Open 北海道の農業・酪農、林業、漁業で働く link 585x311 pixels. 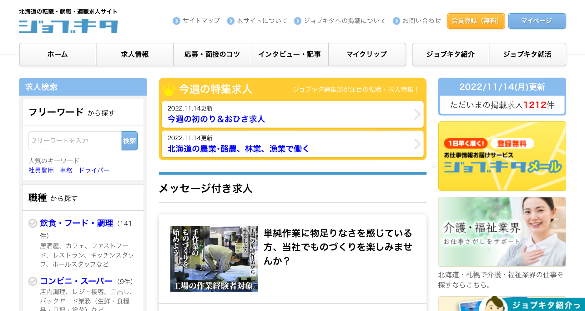238,149
